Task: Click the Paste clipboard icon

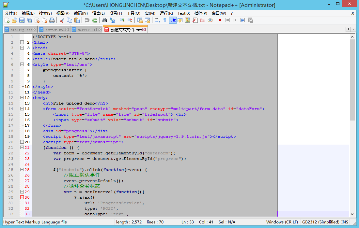Action: click(77, 20)
